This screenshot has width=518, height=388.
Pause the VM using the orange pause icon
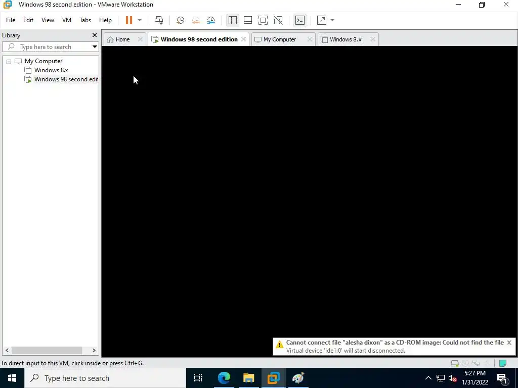[129, 20]
